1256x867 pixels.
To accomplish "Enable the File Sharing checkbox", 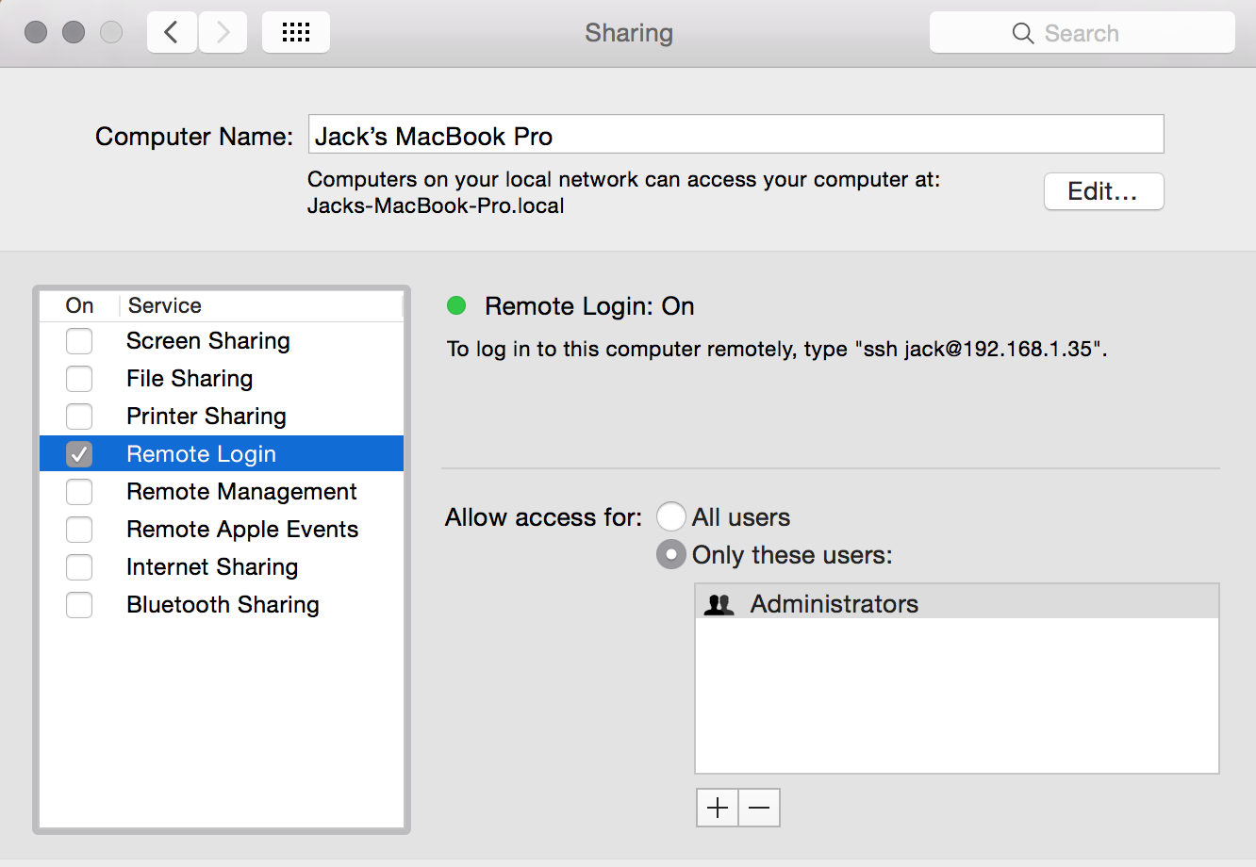I will (79, 379).
